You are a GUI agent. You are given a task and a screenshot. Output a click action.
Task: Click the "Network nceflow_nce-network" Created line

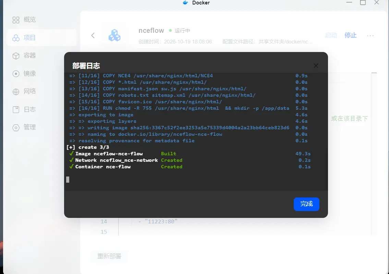click(x=190, y=160)
